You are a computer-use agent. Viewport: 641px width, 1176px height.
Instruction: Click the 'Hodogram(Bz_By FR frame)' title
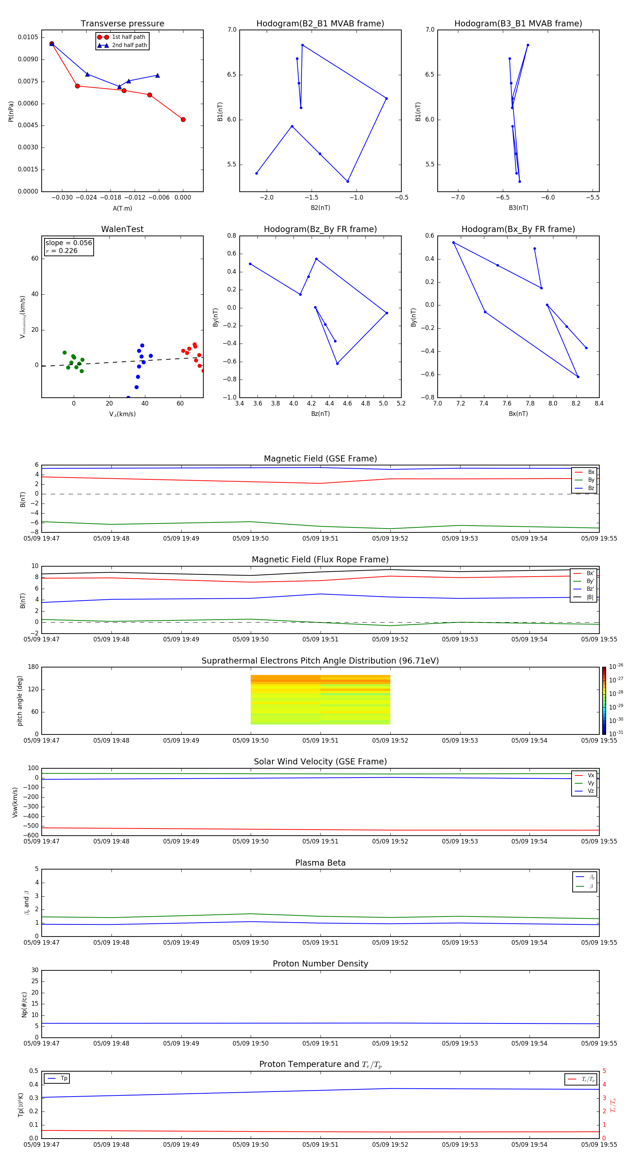pyautogui.click(x=320, y=229)
